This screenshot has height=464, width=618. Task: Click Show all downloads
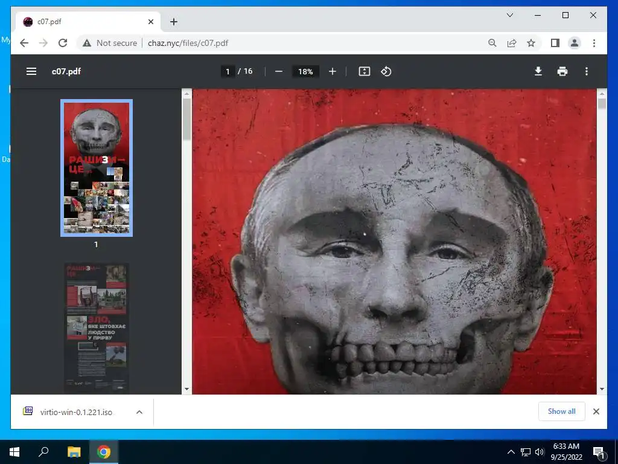click(x=562, y=411)
